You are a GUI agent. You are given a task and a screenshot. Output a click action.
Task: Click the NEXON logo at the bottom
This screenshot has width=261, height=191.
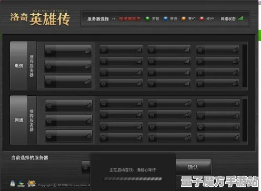tap(21, 184)
